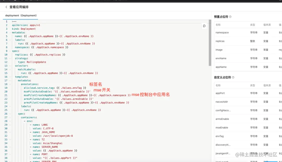Click the 名称 header in 预置占位符 table

pos(218,25)
